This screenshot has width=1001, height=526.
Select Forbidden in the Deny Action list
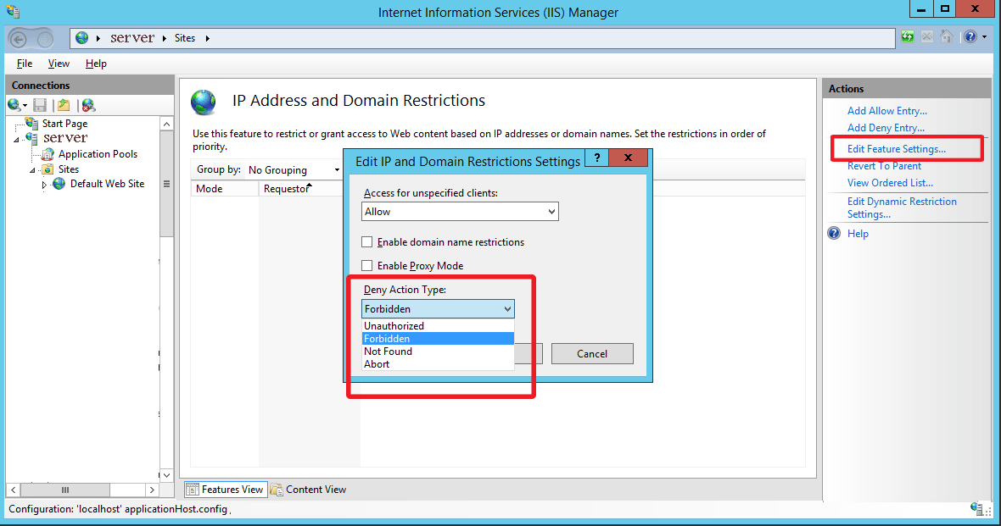[438, 339]
